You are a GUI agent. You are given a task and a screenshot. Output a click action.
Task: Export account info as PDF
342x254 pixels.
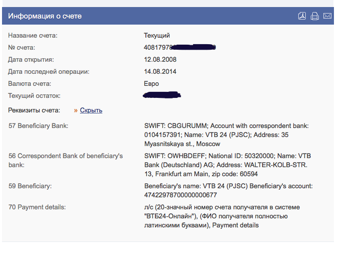(302, 16)
